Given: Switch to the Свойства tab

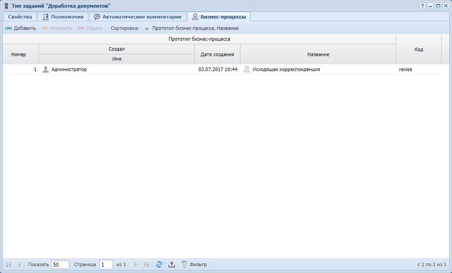Looking at the screenshot, I should 20,17.
